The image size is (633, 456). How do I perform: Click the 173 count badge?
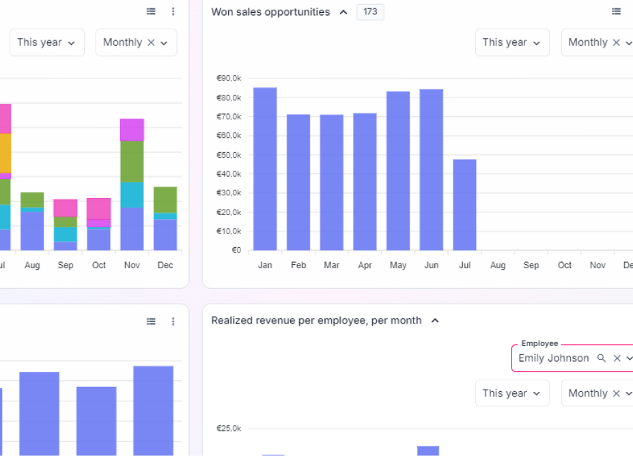(370, 12)
